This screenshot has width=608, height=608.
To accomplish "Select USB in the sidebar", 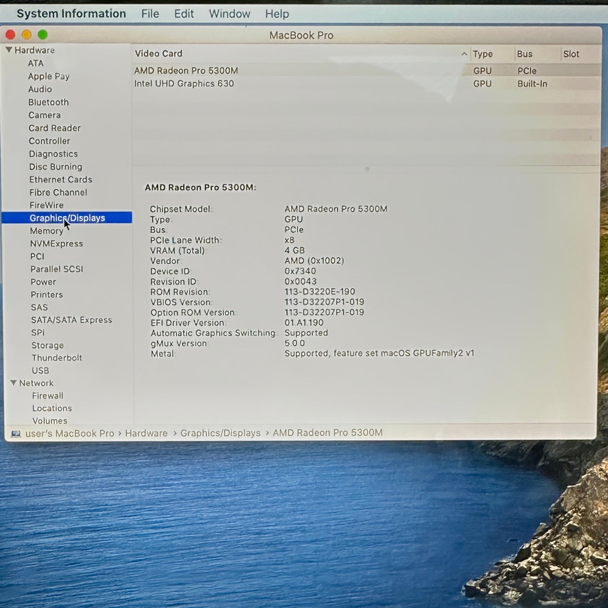I will [40, 370].
